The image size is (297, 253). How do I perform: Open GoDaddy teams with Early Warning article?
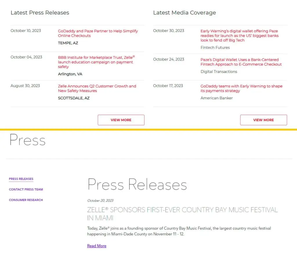pos(241,88)
